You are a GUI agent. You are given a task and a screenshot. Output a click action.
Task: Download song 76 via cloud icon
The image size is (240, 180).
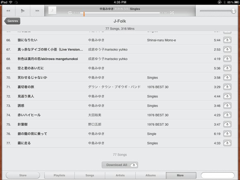pos(227,134)
